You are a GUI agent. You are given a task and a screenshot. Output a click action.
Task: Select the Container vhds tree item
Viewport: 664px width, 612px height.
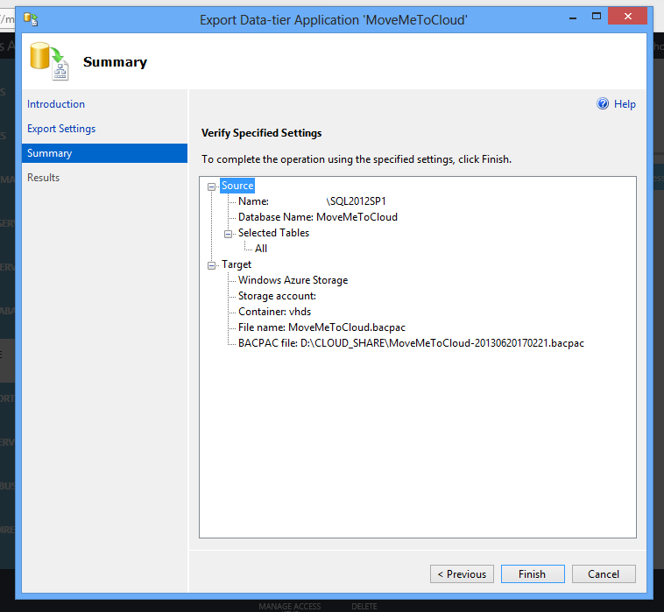click(x=274, y=312)
